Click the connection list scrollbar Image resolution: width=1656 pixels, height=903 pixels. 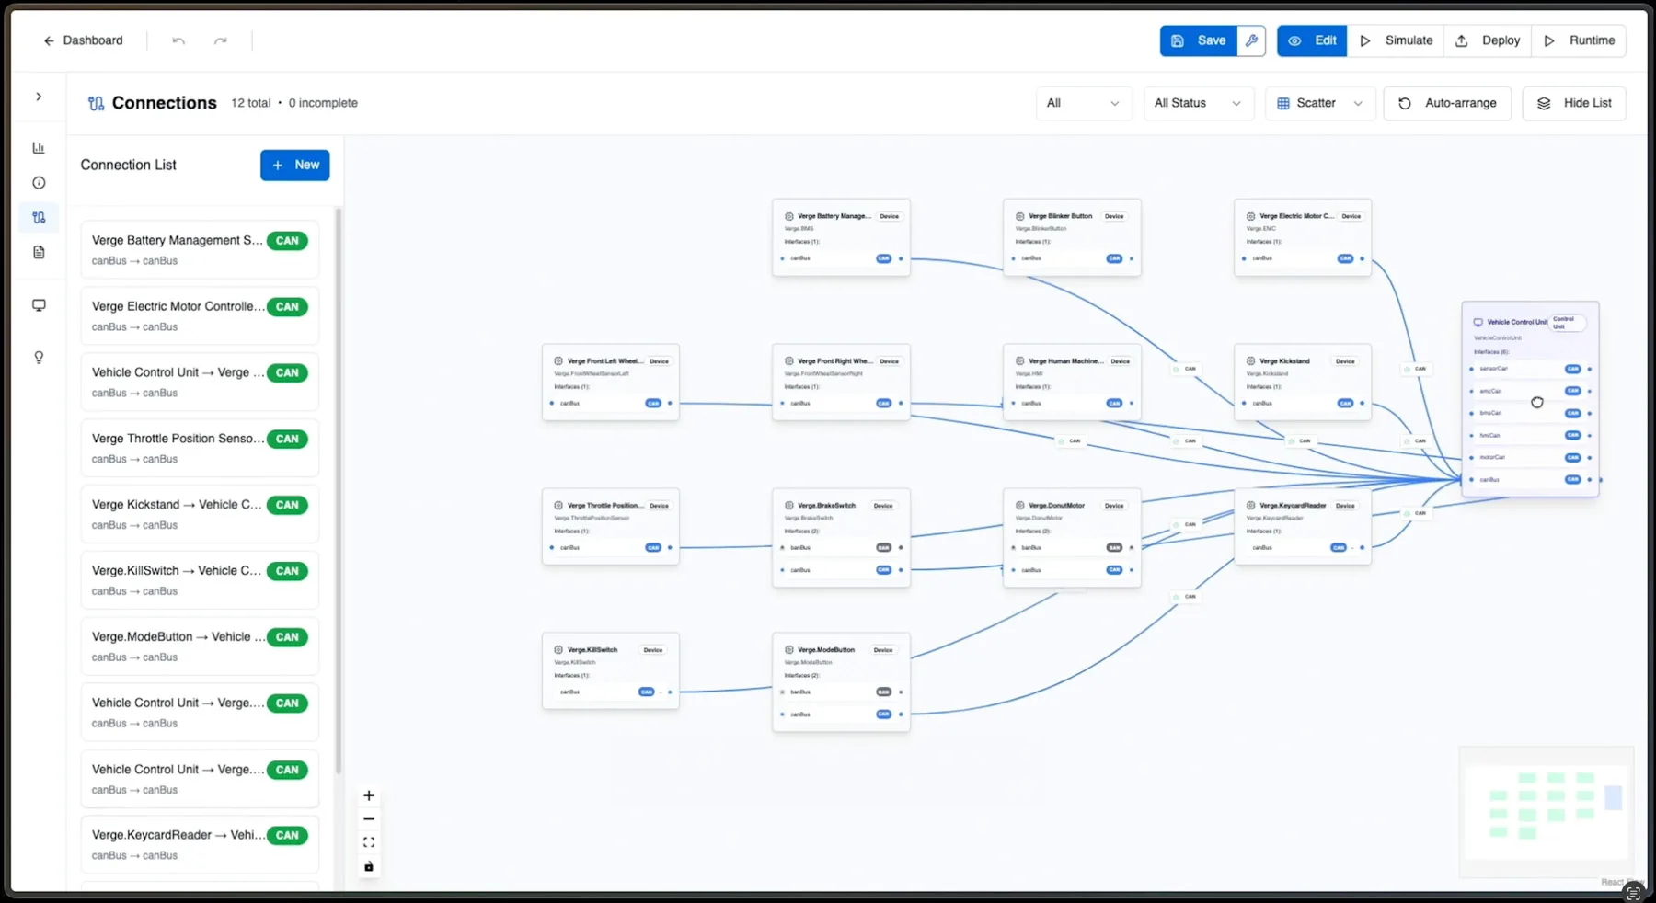[339, 487]
